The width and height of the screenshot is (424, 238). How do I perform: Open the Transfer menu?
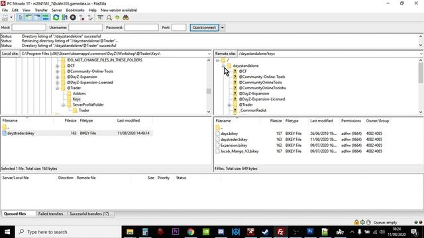(x=41, y=10)
